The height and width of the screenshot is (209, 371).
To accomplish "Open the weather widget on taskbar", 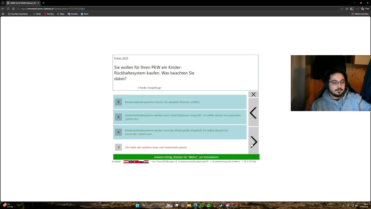I will click(8, 206).
